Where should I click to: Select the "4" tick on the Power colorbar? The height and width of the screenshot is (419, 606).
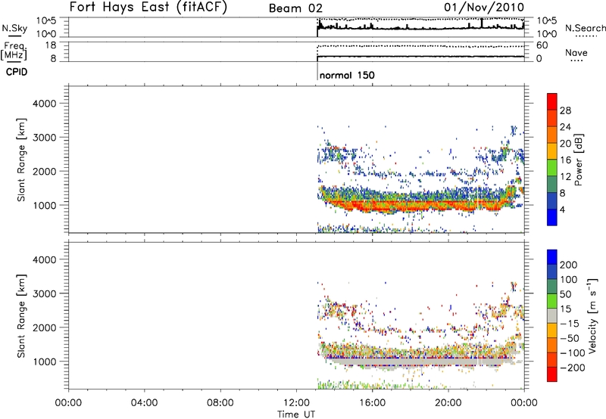(x=562, y=209)
